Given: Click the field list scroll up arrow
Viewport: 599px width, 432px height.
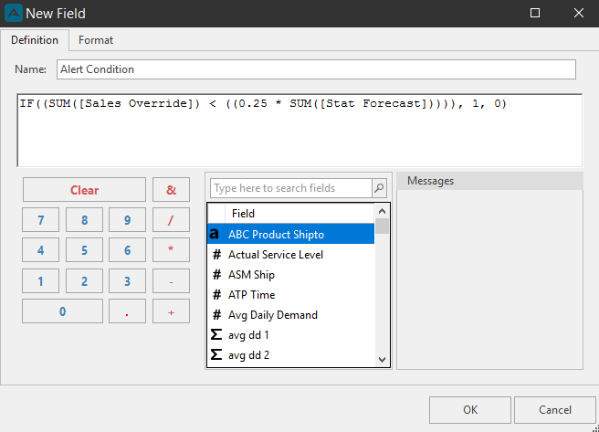Looking at the screenshot, I should click(x=382, y=211).
